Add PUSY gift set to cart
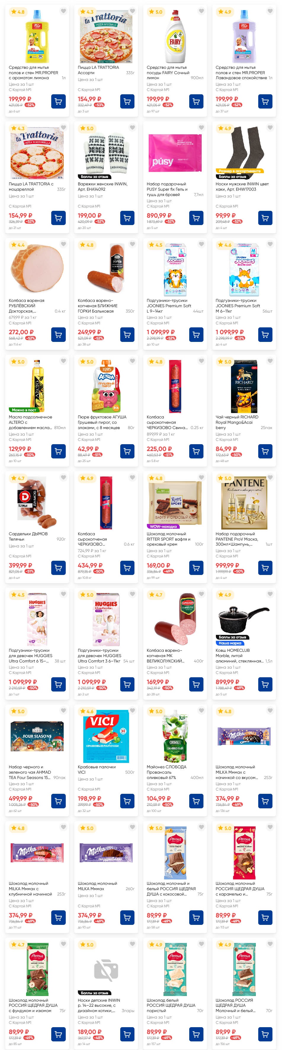Image resolution: width=292 pixels, height=1050 pixels. point(196,218)
